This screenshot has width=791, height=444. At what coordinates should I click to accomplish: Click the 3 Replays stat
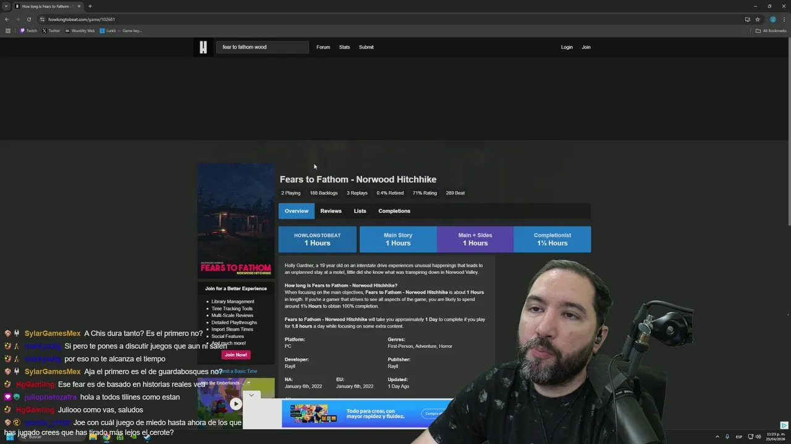pos(357,193)
